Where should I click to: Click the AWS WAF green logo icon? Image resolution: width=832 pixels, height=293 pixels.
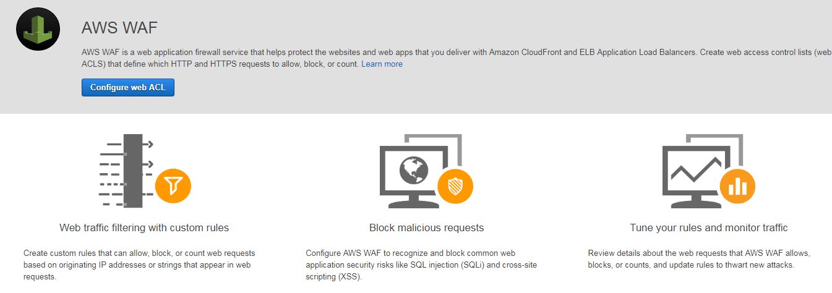(38, 29)
